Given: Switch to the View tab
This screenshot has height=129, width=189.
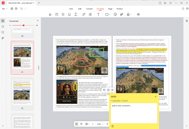Looking at the screenshot, I should tap(71, 9).
